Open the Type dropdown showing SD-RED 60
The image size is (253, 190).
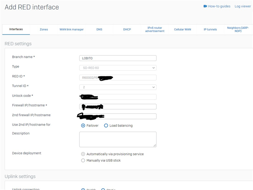(118, 68)
